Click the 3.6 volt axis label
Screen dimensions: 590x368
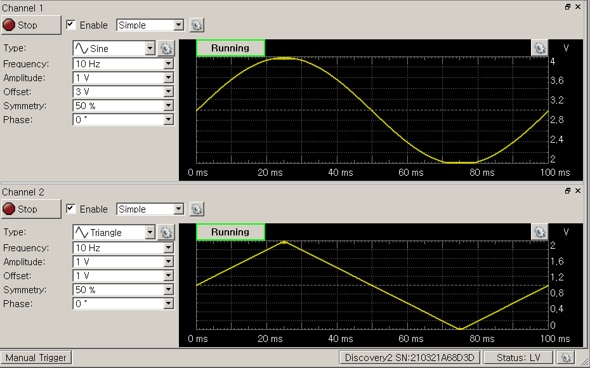(x=557, y=81)
